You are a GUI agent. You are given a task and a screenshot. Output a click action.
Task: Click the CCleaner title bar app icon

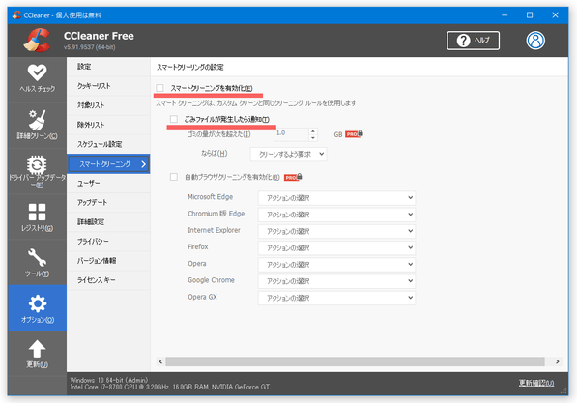(x=16, y=15)
